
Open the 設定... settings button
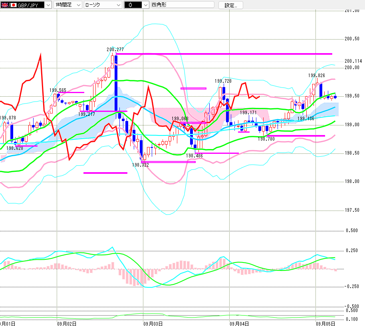click(x=231, y=5)
